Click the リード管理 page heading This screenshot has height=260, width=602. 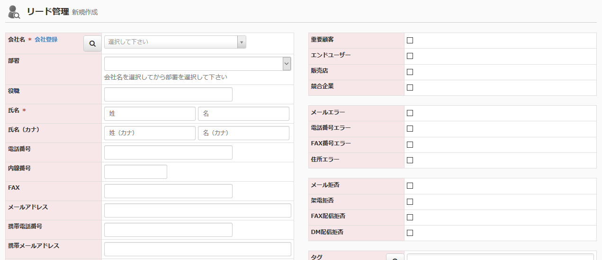[48, 12]
